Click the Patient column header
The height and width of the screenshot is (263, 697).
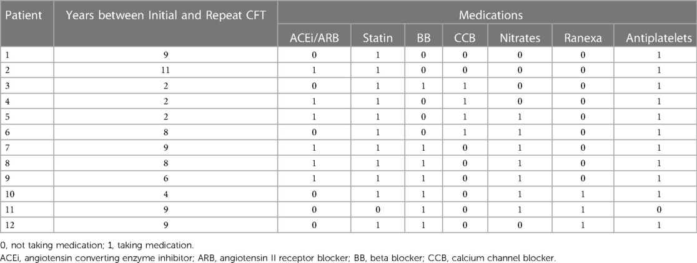(22, 14)
